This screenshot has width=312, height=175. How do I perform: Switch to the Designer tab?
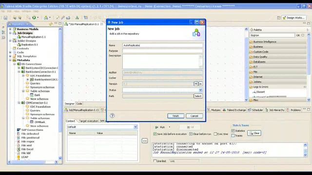[69, 104]
